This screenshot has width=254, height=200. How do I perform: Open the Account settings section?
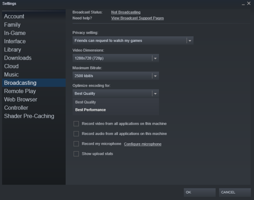pos(34,16)
